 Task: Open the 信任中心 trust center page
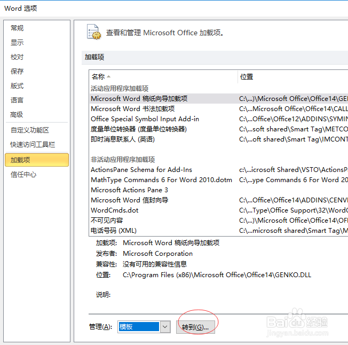pyautogui.click(x=23, y=175)
